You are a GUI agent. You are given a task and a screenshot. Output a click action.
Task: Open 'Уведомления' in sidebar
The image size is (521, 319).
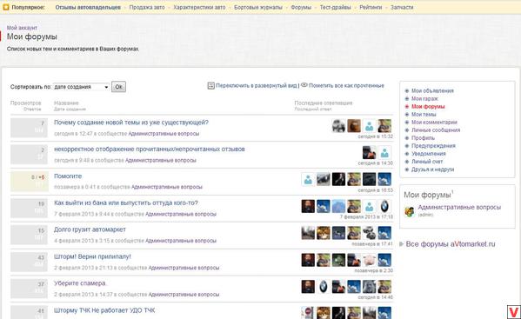click(x=429, y=154)
